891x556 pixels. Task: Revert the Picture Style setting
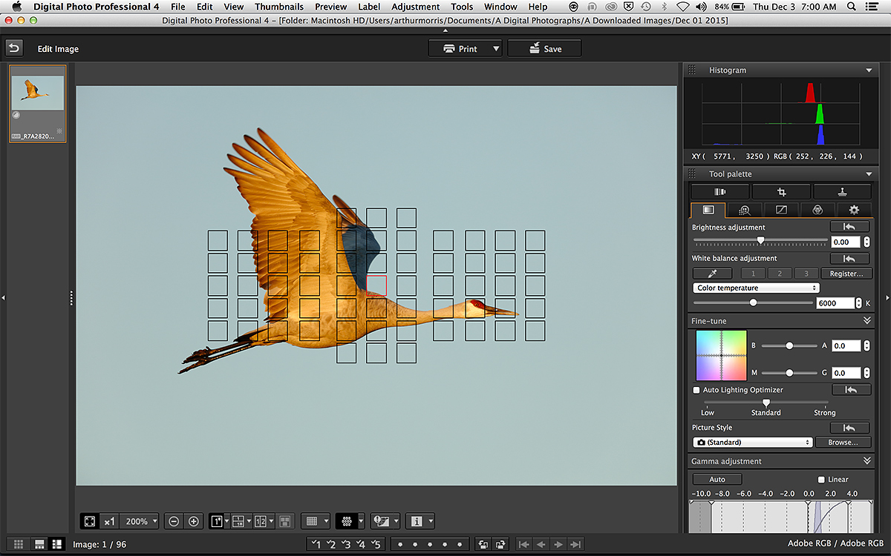point(850,428)
